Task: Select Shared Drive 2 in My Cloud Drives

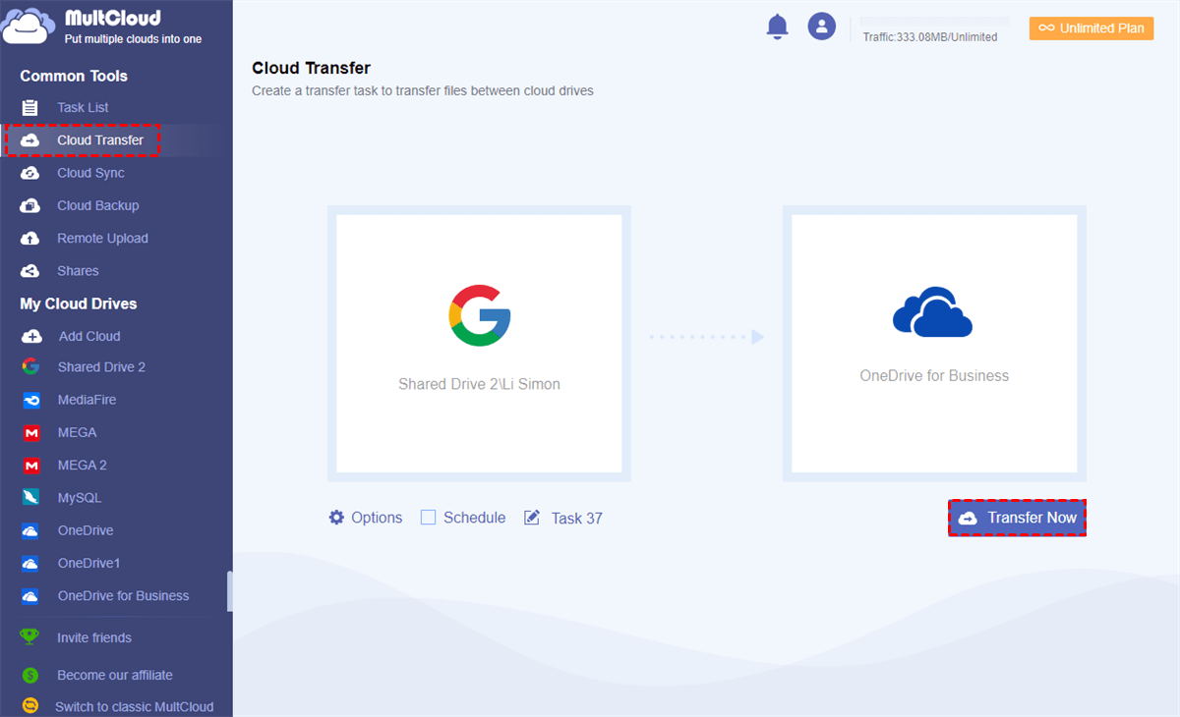Action: click(x=101, y=366)
